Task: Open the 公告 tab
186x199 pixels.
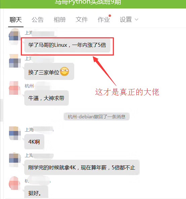Action: pos(38,20)
